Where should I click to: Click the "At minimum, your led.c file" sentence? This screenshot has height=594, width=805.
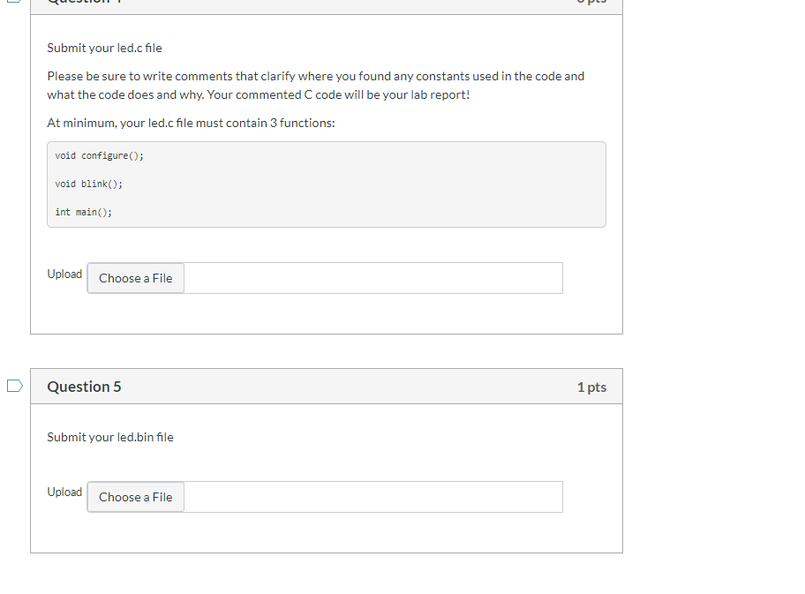[191, 123]
